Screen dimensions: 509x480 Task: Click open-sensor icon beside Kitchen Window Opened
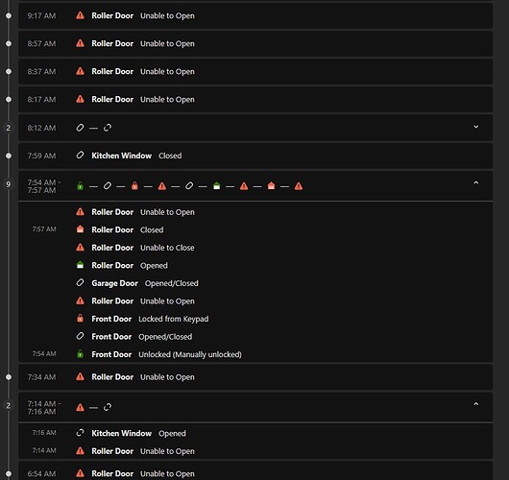[80, 433]
